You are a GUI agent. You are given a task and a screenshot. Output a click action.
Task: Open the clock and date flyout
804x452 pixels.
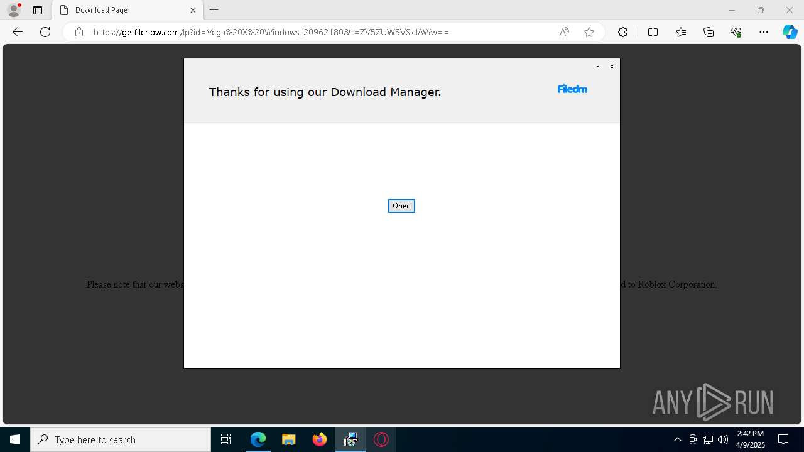(751, 439)
